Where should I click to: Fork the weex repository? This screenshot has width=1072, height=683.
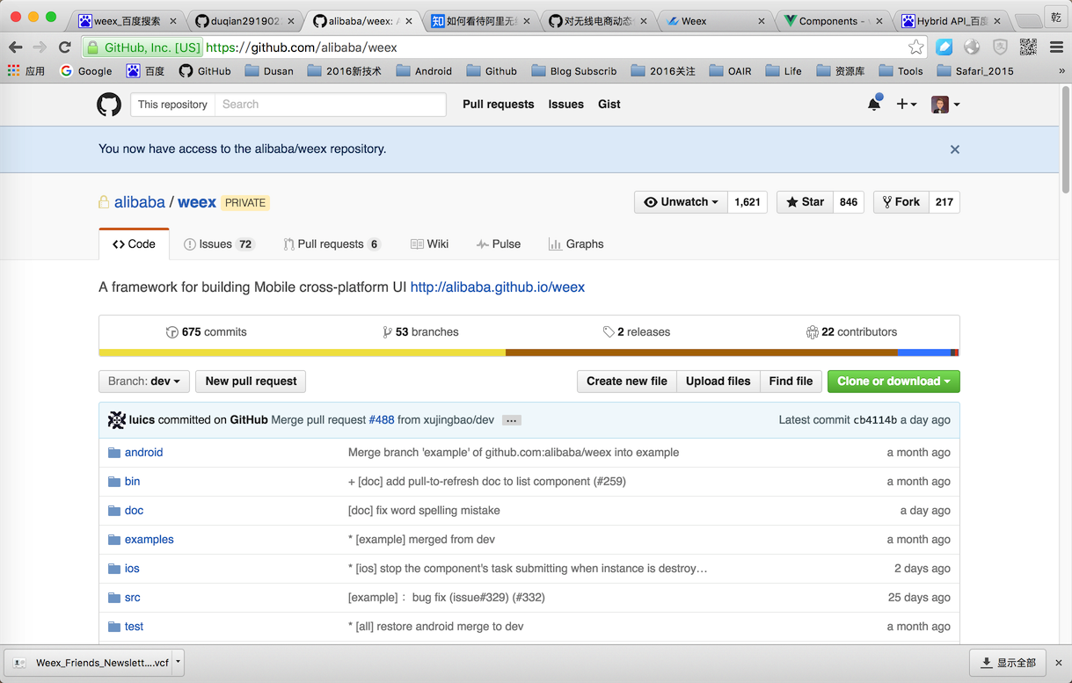click(x=901, y=202)
